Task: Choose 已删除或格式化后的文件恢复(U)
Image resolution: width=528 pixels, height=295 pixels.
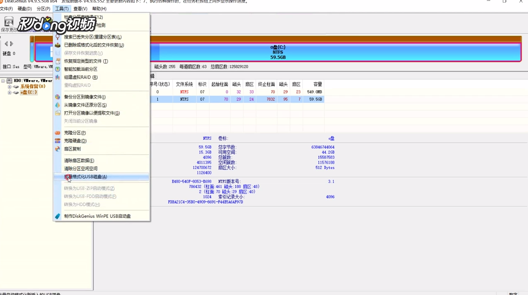Action: [x=102, y=45]
